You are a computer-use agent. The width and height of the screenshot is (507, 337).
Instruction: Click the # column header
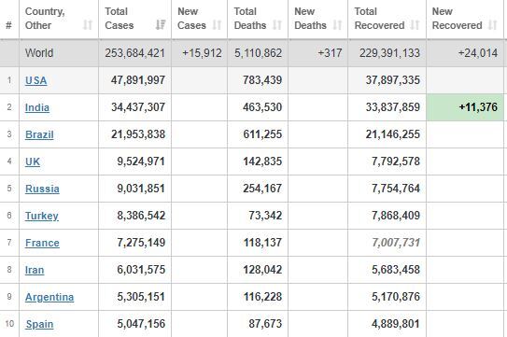[x=9, y=25]
